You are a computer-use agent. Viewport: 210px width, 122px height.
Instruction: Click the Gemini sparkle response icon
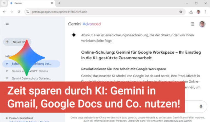pyautogui.click(x=74, y=35)
